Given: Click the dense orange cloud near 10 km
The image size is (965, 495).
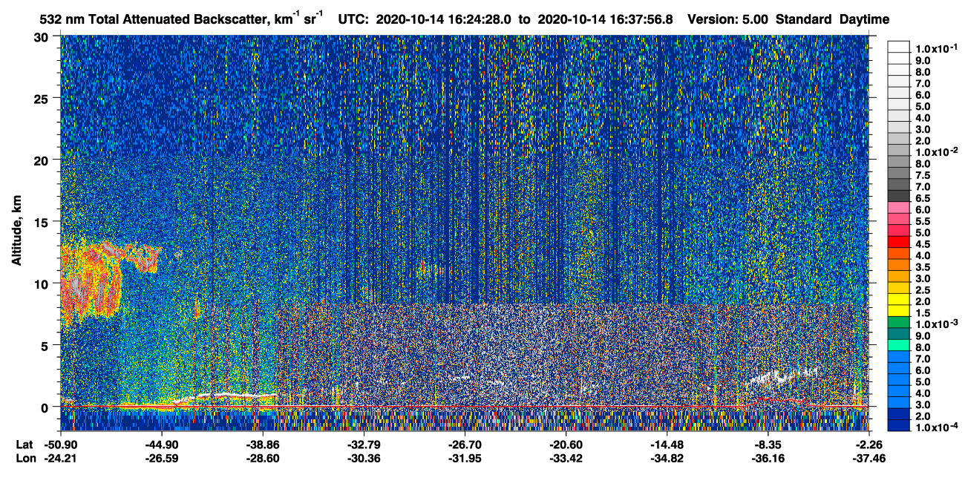Looking at the screenshot, I should [x=89, y=282].
